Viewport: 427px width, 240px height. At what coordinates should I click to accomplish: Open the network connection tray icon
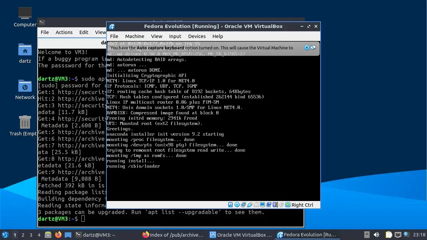[x=398, y=235]
